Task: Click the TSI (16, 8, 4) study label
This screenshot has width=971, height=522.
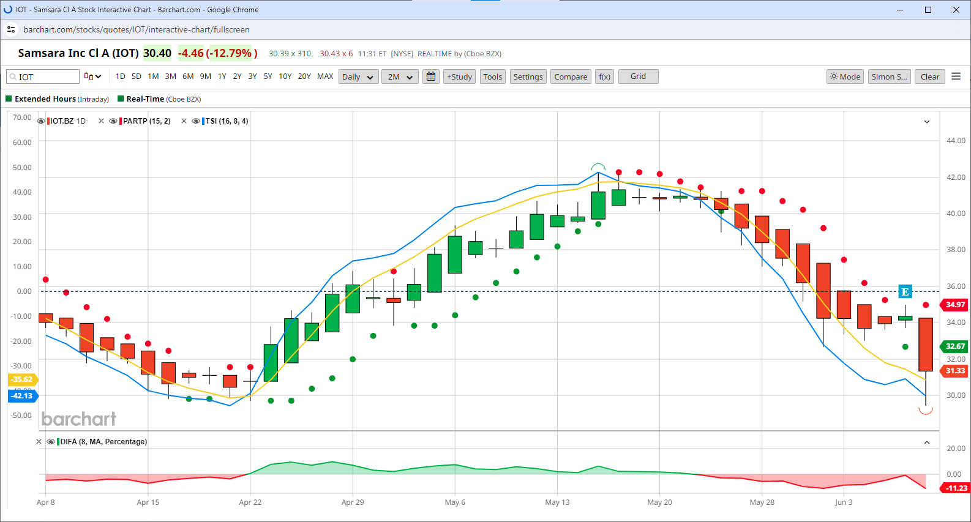Action: (x=227, y=121)
